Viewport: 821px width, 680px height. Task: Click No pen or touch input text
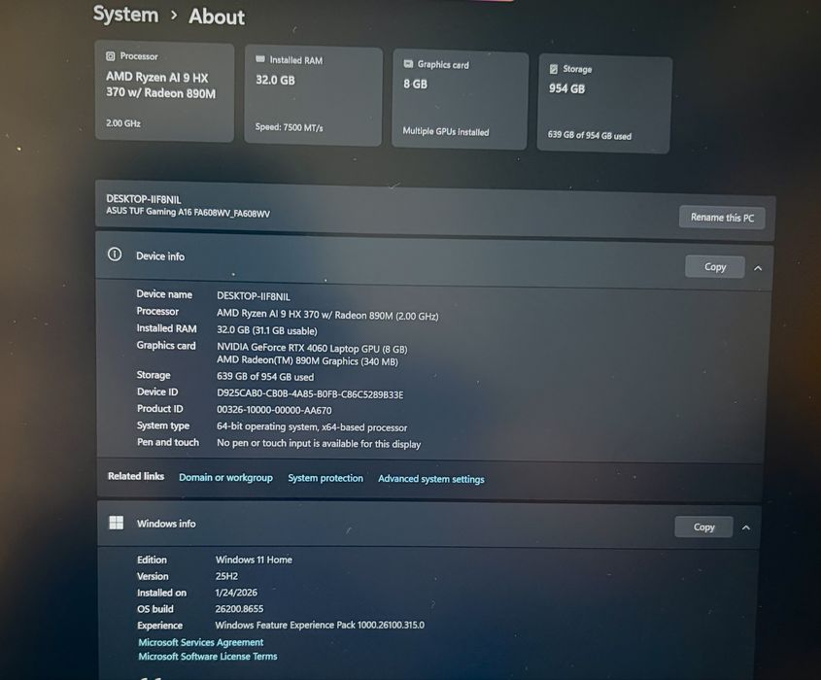point(319,444)
